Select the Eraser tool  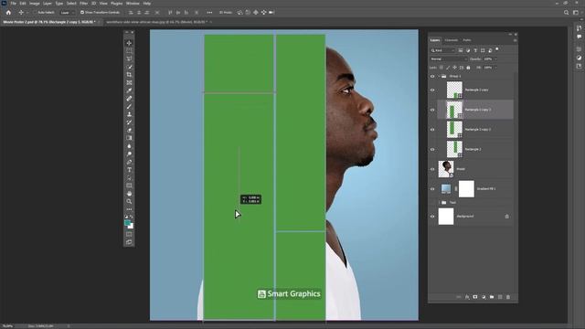click(129, 130)
